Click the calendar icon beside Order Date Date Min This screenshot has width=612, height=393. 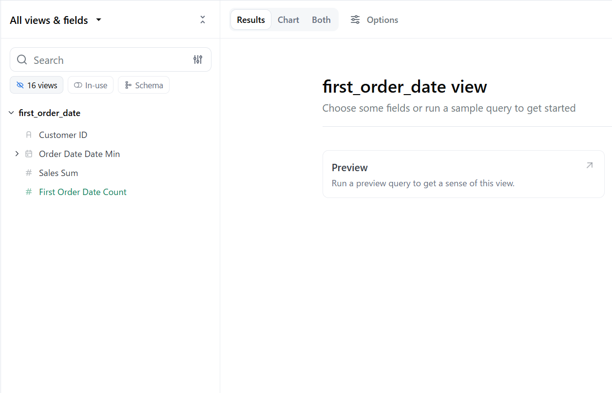(x=29, y=154)
